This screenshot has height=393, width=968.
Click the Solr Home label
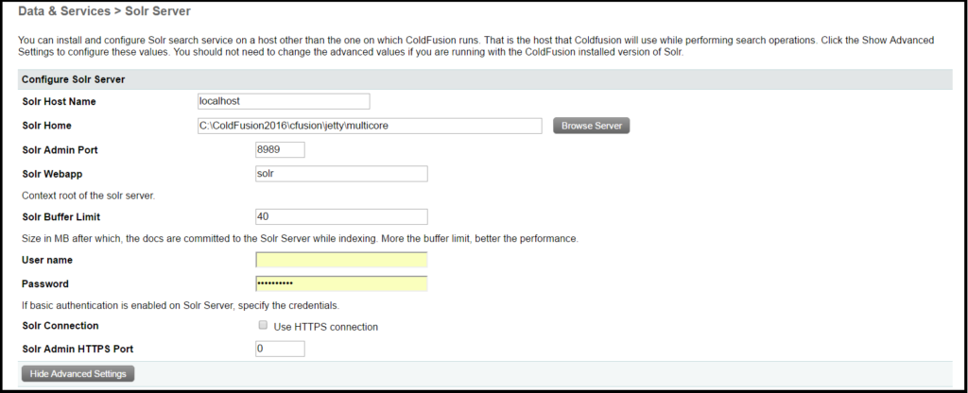46,126
